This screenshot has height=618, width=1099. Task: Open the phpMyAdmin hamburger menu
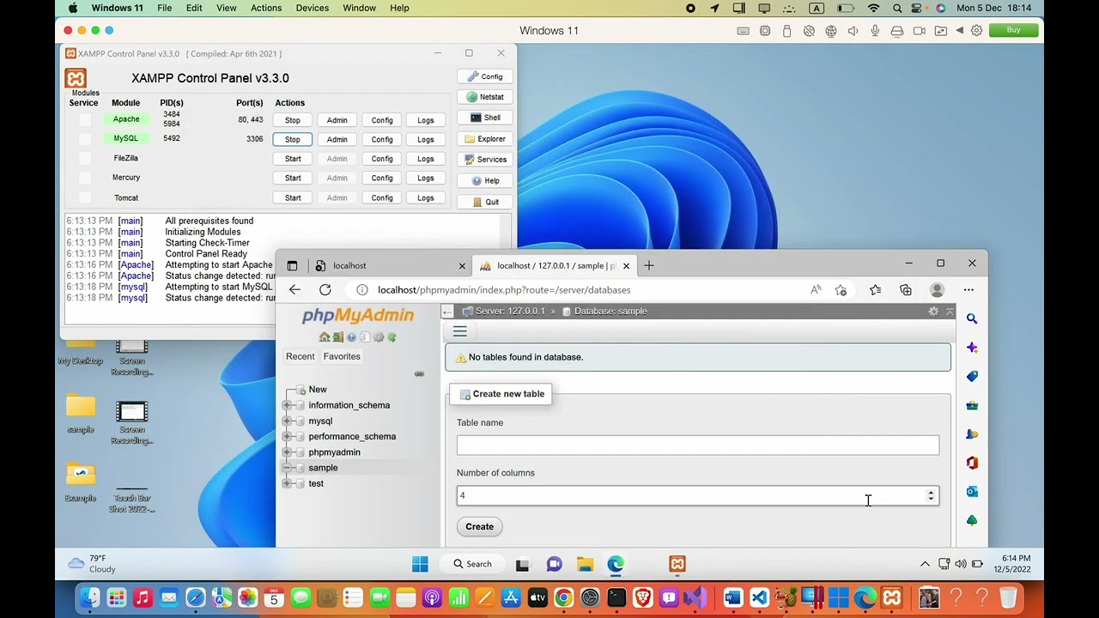pos(460,331)
